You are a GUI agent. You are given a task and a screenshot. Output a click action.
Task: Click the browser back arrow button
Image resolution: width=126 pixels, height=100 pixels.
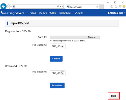(4, 6)
